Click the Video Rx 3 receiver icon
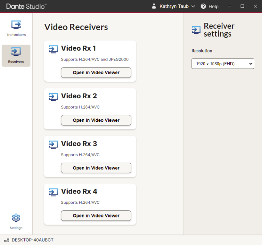The width and height of the screenshot is (262, 245). (x=53, y=144)
